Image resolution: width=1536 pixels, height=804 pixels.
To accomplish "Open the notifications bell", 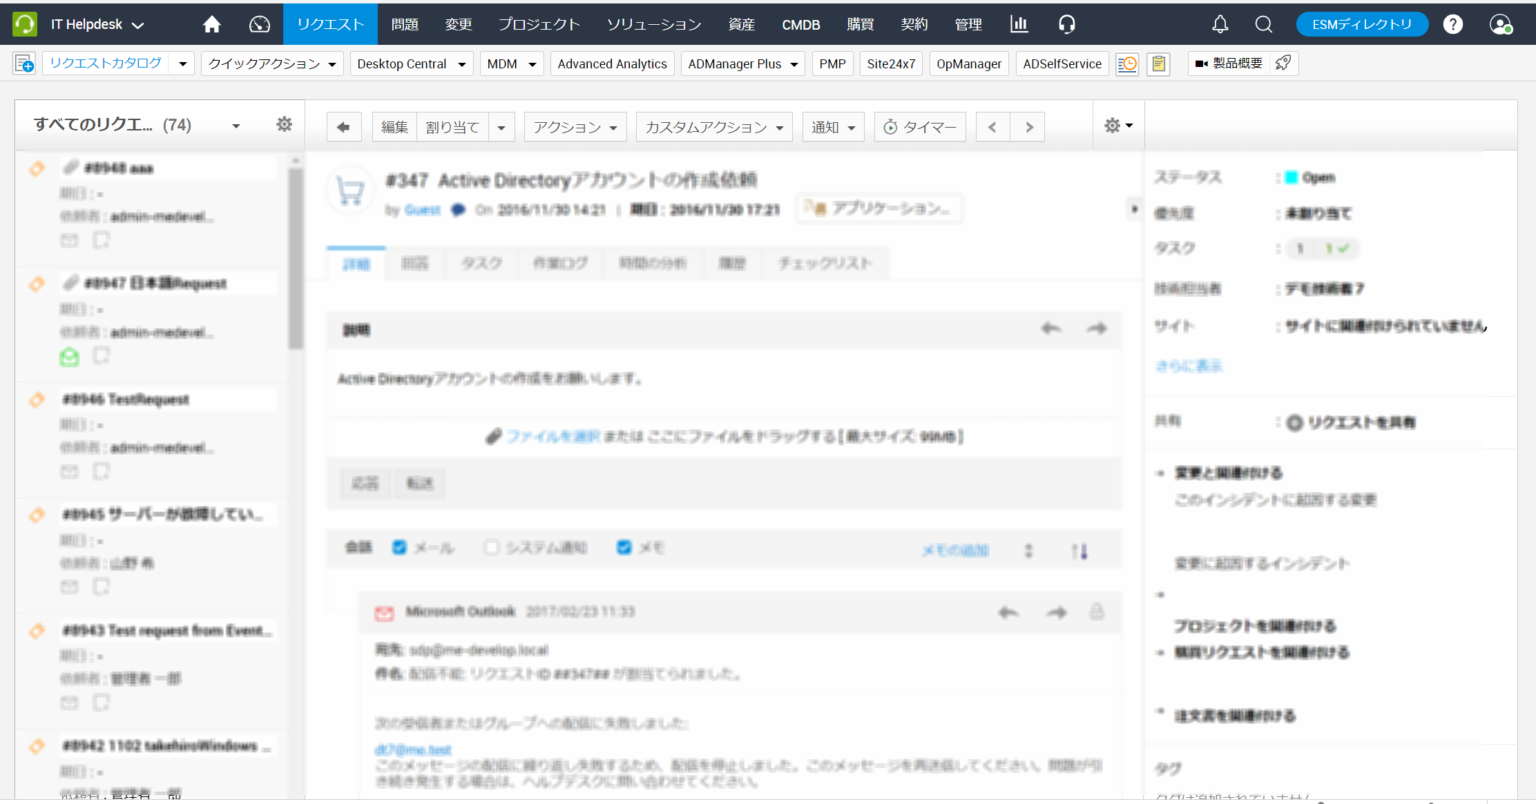I will pos(1220,25).
